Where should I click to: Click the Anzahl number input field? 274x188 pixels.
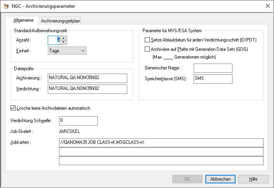pos(54,40)
